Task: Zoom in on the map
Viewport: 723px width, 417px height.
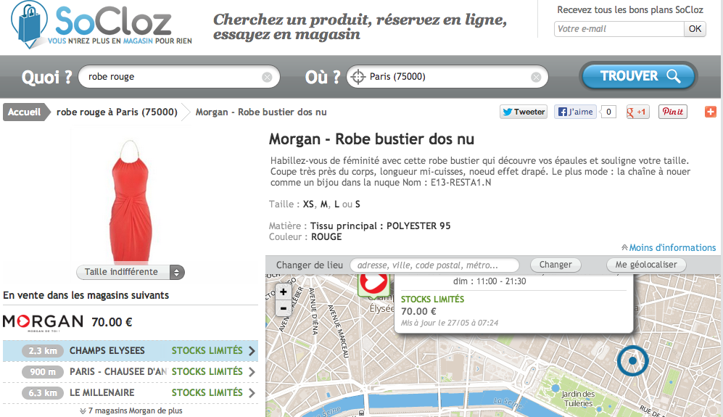Action: (283, 292)
